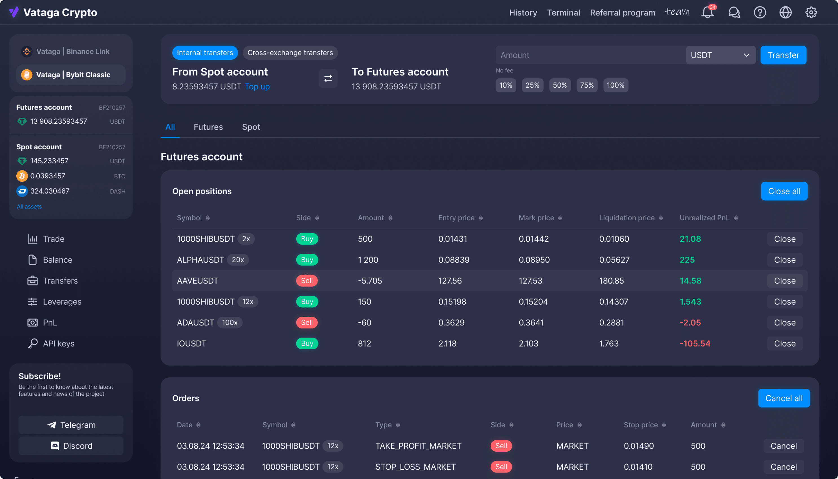
Task: Sort positions by Unrealized PnL
Action: (736, 218)
